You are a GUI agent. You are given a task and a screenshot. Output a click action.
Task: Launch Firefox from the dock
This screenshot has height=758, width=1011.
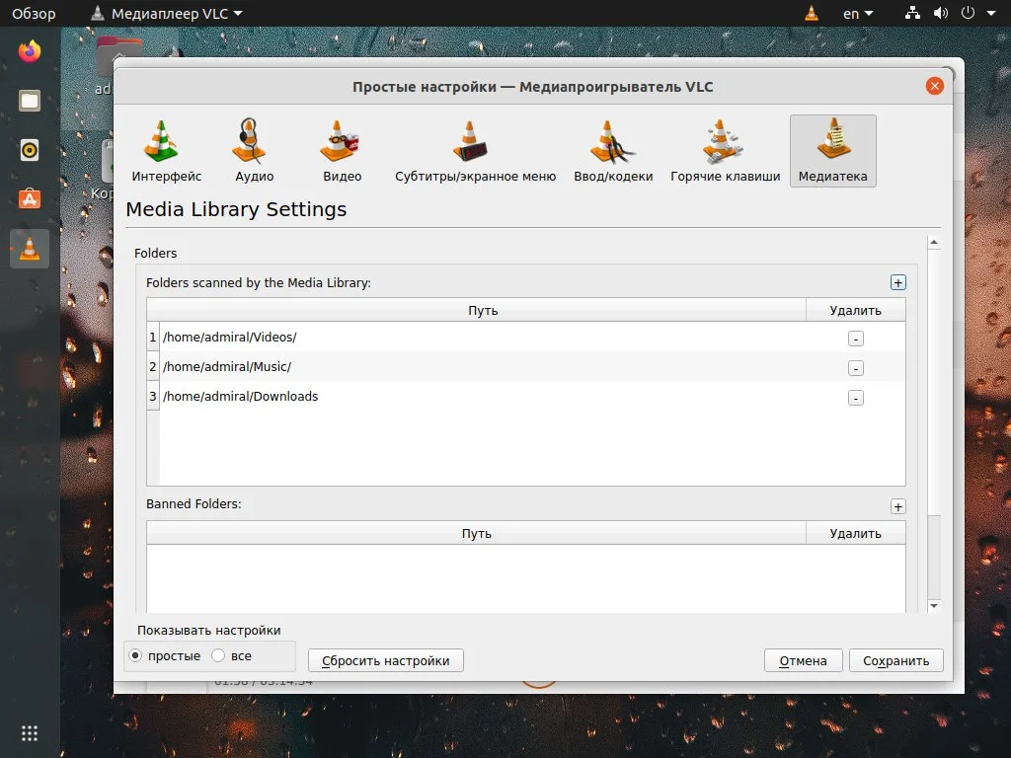coord(29,50)
